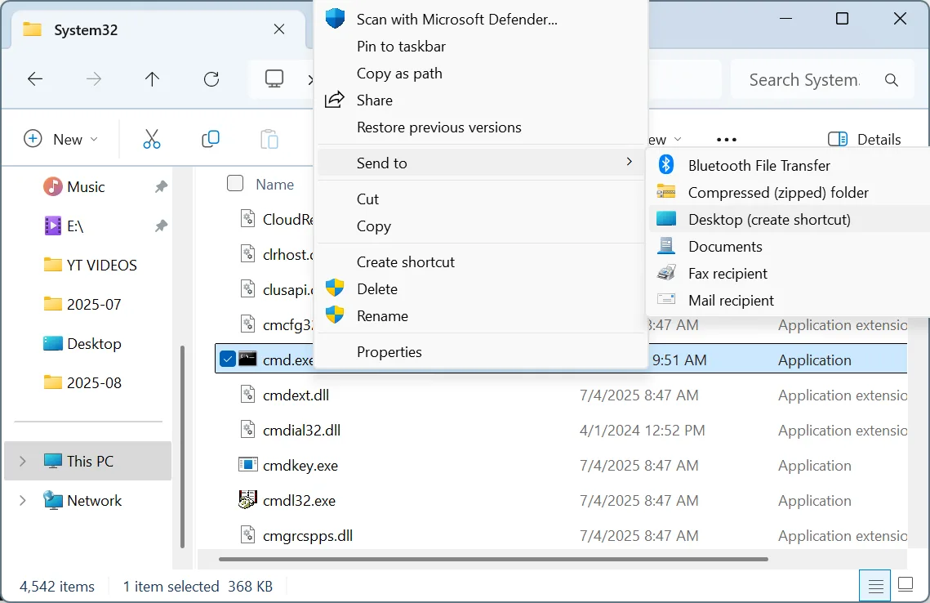This screenshot has width=930, height=603.
Task: Open the See more (three dots) menu
Action: [x=727, y=140]
